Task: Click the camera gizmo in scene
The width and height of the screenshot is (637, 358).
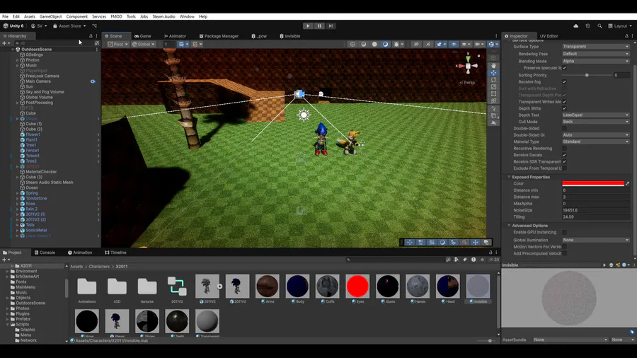Action: tap(299, 94)
